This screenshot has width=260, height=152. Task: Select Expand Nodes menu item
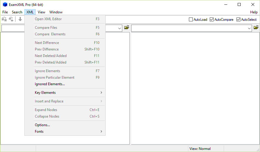[x=65, y=110]
